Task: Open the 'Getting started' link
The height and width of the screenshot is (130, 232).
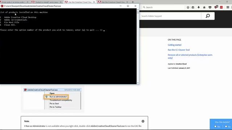Action: (174, 45)
